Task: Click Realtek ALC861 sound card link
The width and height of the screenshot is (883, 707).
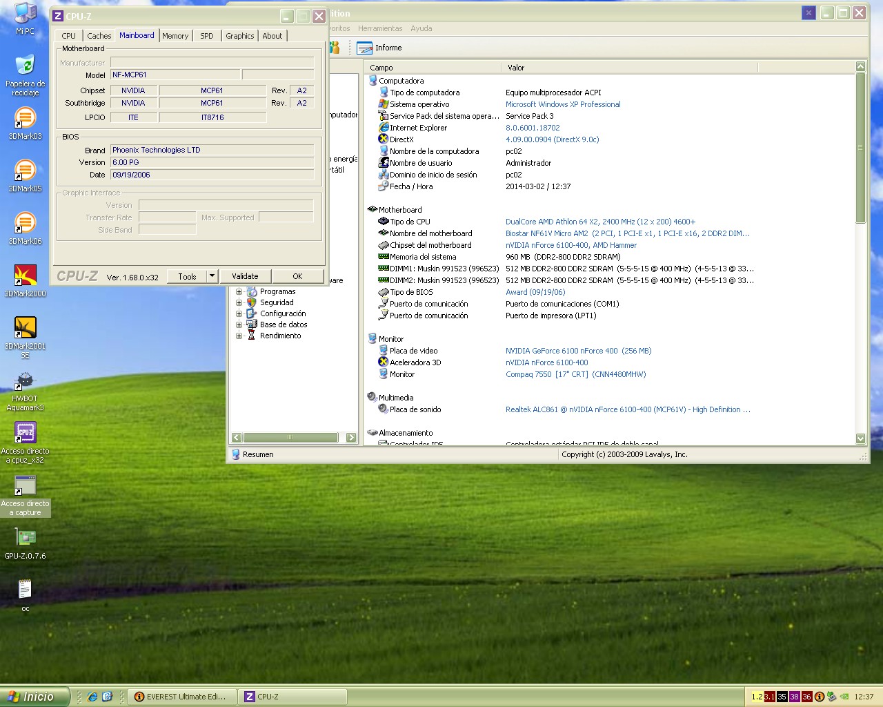Action: (x=628, y=409)
